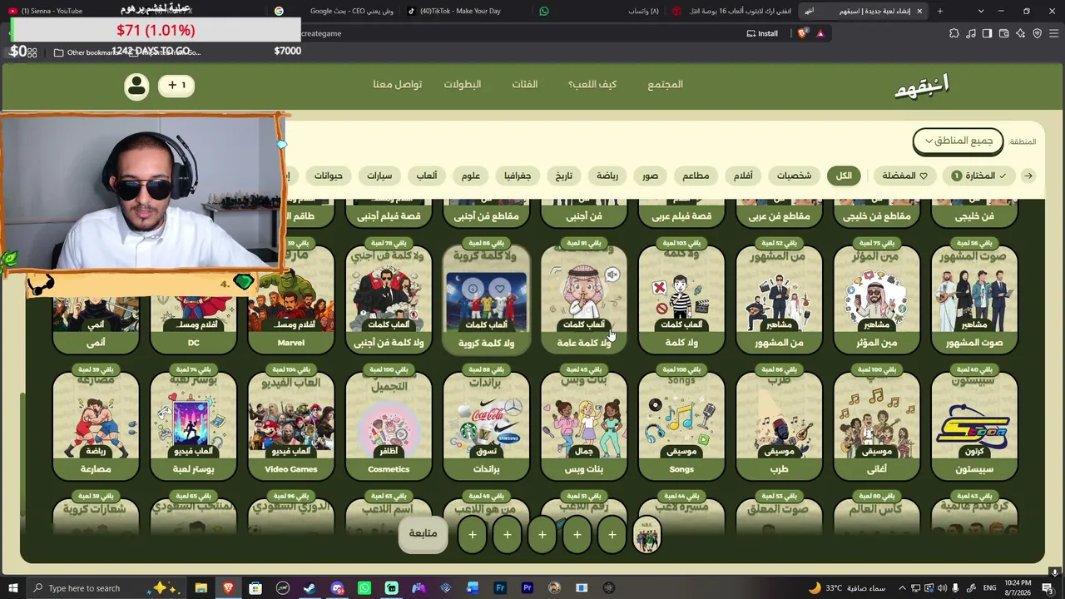The image size is (1065, 599).
Task: Click the +1 counter button near profile
Action: pos(176,85)
